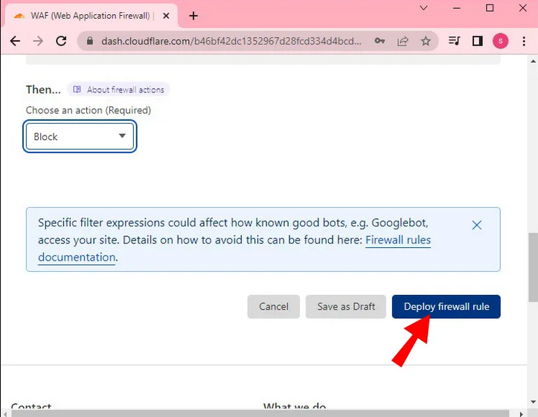View site info via the lock icon
This screenshot has height=417, width=538.
click(90, 42)
